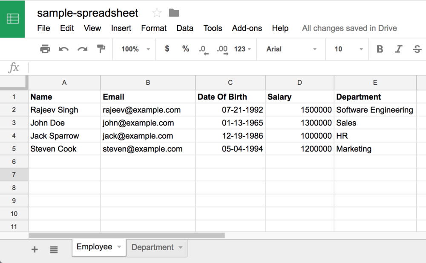Format as percent

pyautogui.click(x=186, y=49)
